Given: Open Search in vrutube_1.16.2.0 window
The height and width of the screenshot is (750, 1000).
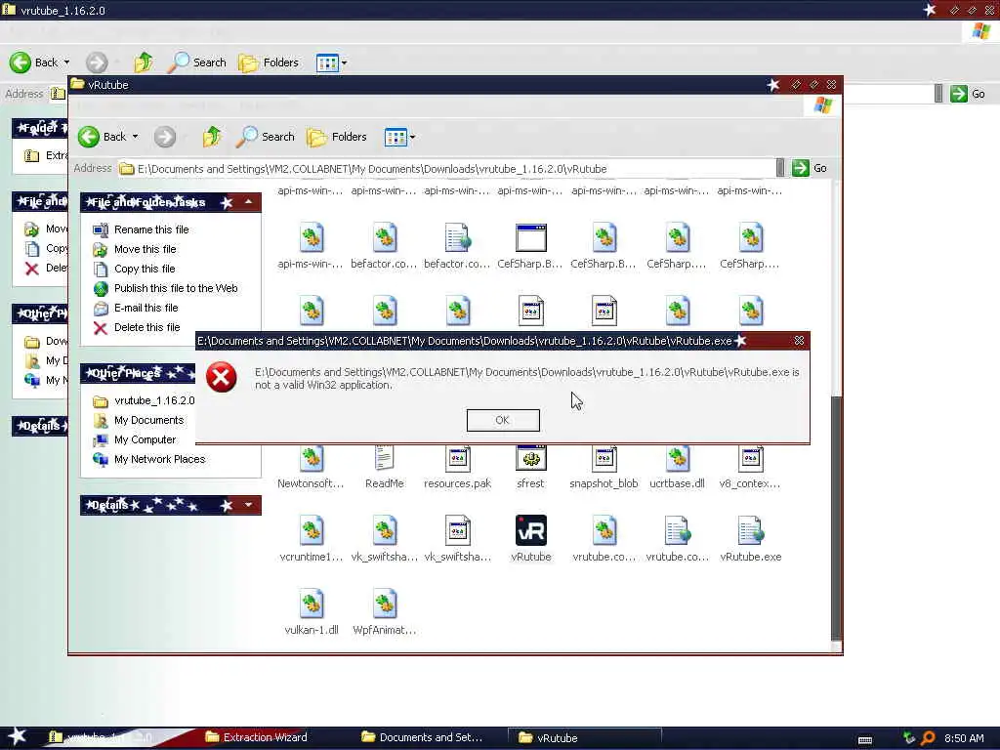Looking at the screenshot, I should pyautogui.click(x=197, y=62).
